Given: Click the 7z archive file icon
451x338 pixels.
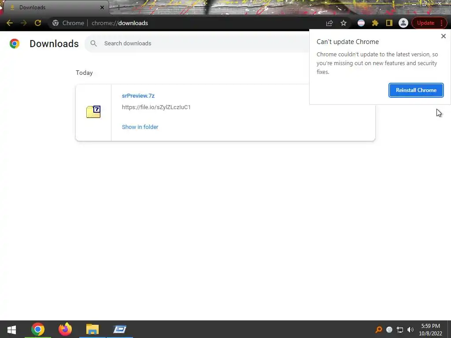Looking at the screenshot, I should [93, 112].
